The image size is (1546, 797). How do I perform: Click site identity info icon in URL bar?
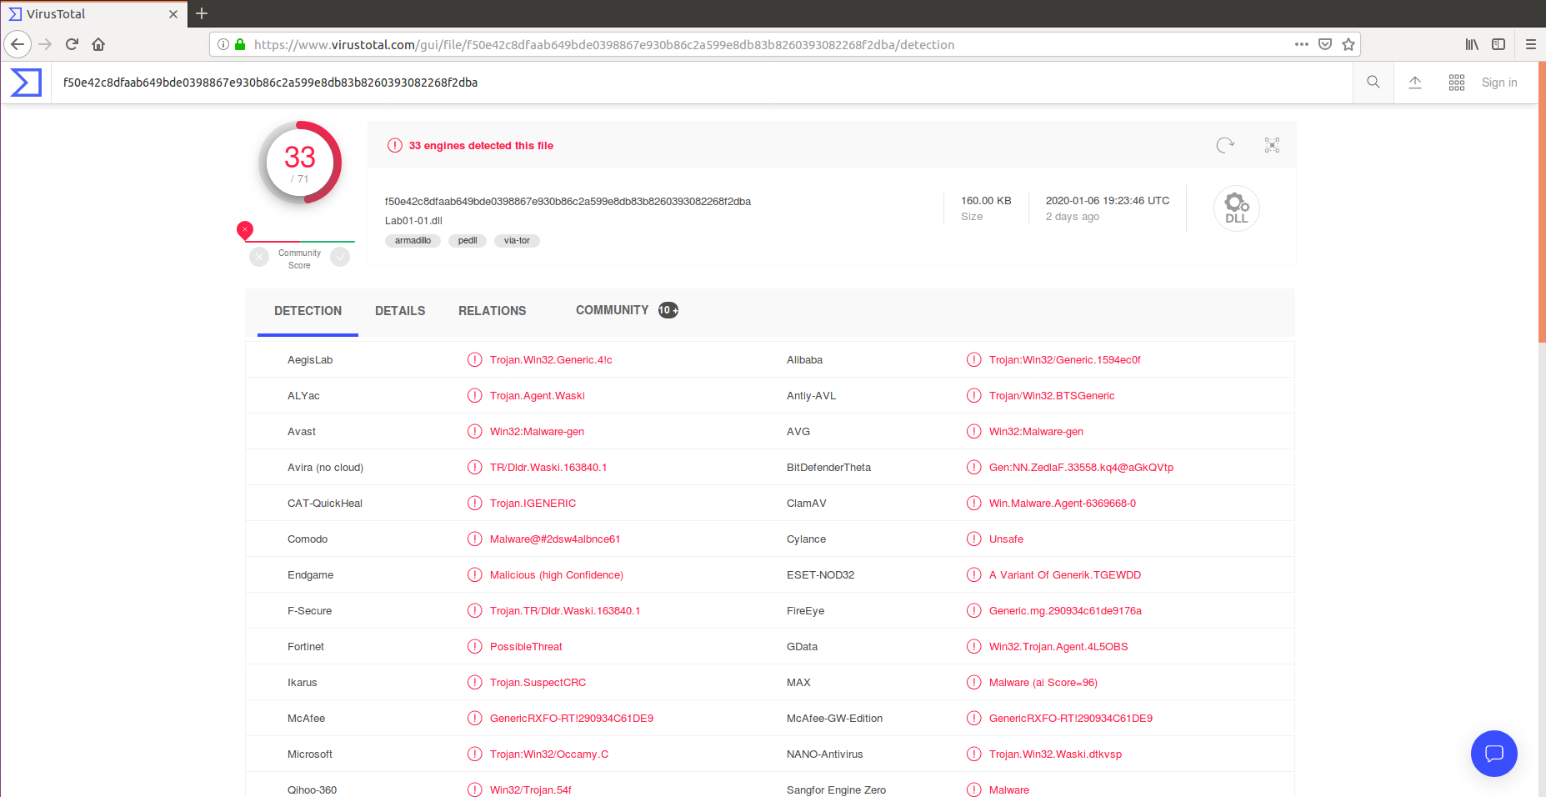click(223, 44)
